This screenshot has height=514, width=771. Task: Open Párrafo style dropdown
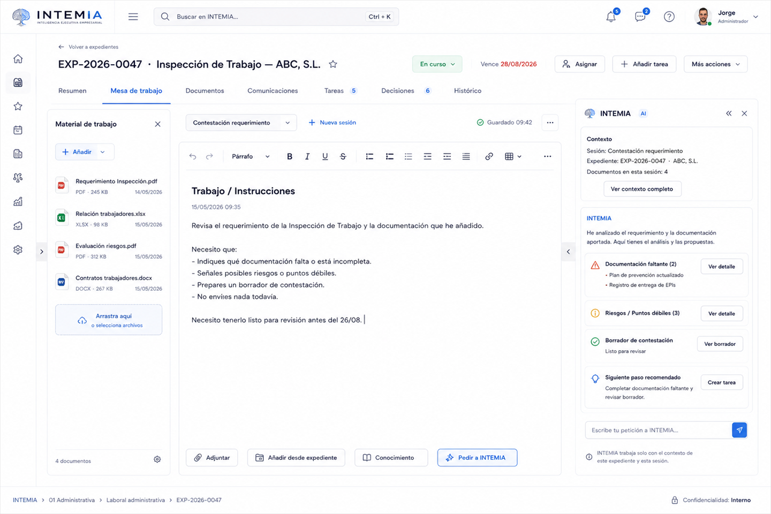pos(251,156)
